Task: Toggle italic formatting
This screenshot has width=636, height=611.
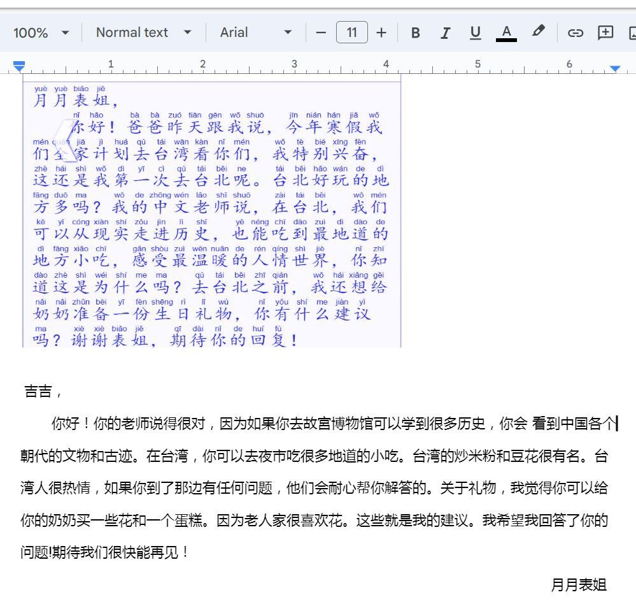Action: (446, 32)
